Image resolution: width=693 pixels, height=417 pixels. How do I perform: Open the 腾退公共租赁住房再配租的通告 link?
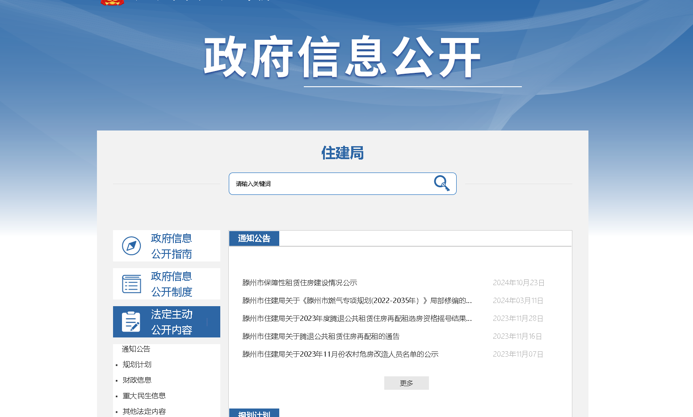click(320, 337)
